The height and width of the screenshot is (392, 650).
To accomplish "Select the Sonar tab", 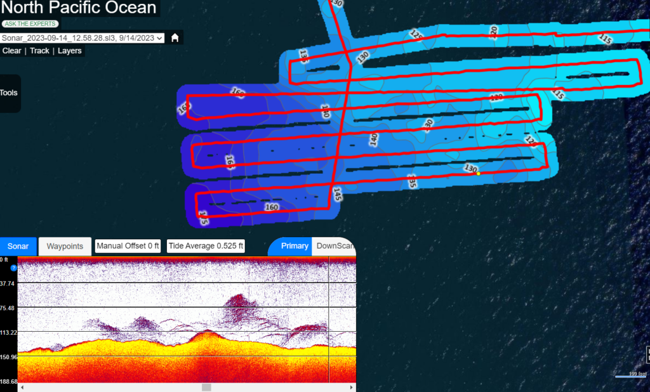I will (18, 246).
